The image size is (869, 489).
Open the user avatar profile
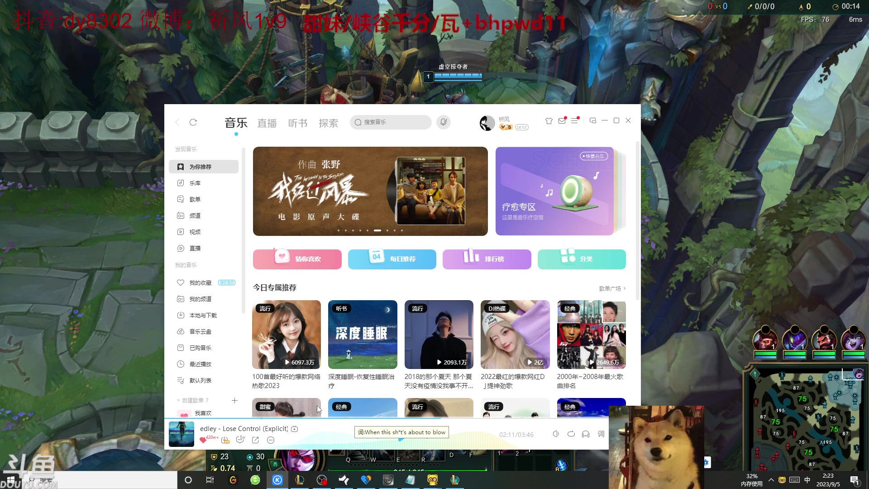(x=487, y=123)
